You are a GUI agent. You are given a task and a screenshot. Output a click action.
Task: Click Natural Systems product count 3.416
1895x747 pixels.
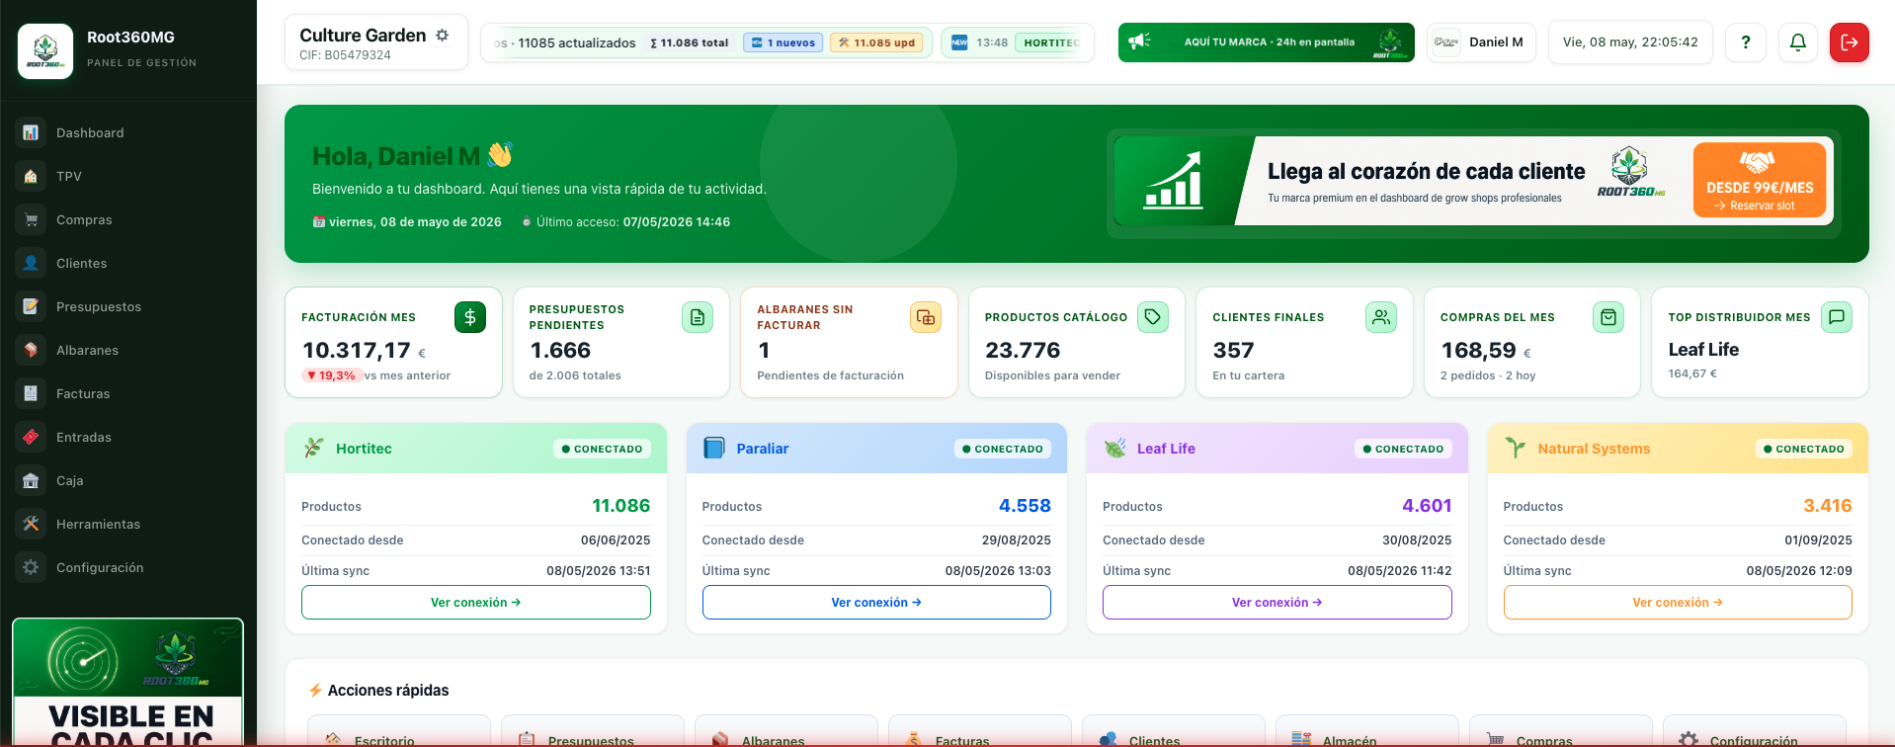coord(1827,506)
